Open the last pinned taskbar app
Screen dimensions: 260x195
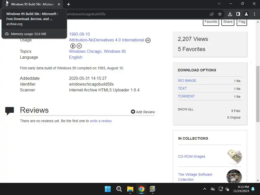pos(152,189)
